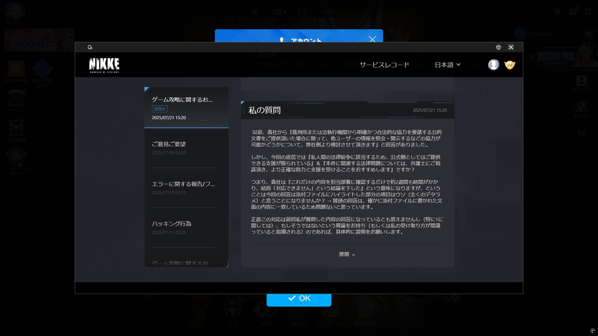The height and width of the screenshot is (336, 598).
Task: Open the notification bell in game
Action: pos(557,12)
